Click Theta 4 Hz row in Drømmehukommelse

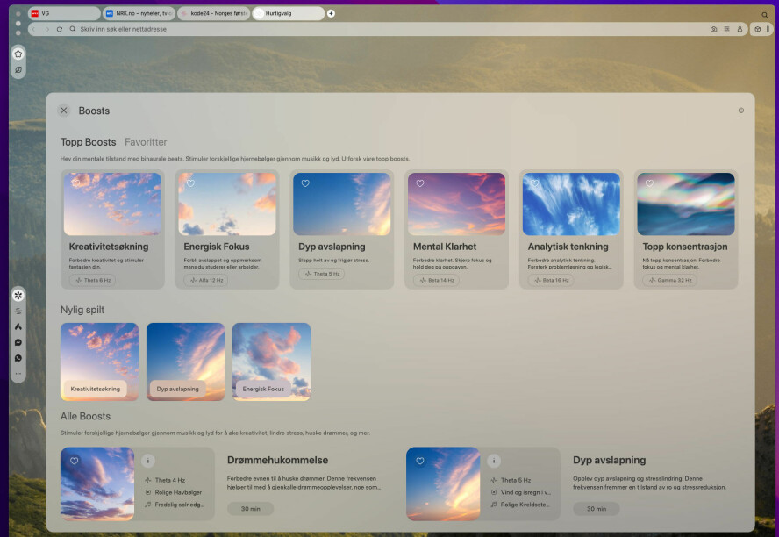click(165, 480)
